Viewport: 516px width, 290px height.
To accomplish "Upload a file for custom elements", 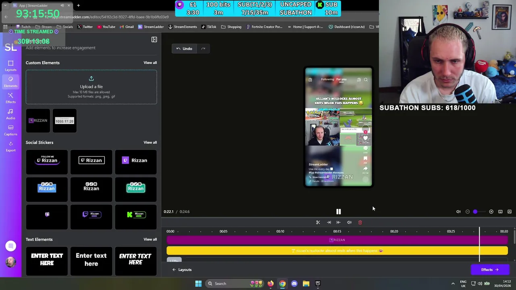I will (x=91, y=87).
